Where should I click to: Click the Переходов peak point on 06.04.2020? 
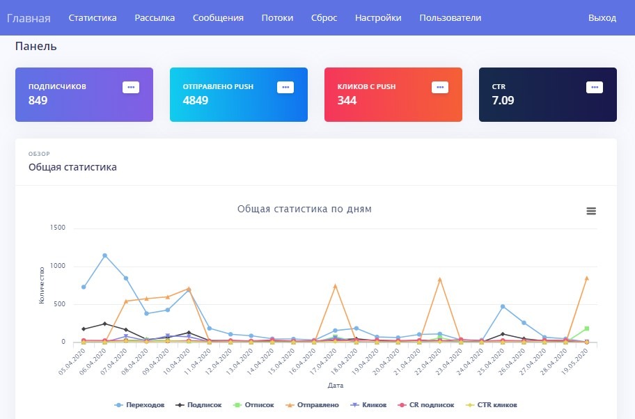[105, 255]
